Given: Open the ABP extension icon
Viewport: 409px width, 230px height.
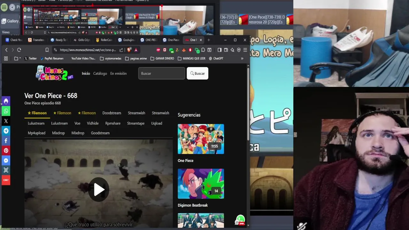Looking at the screenshot, I should tap(158, 50).
